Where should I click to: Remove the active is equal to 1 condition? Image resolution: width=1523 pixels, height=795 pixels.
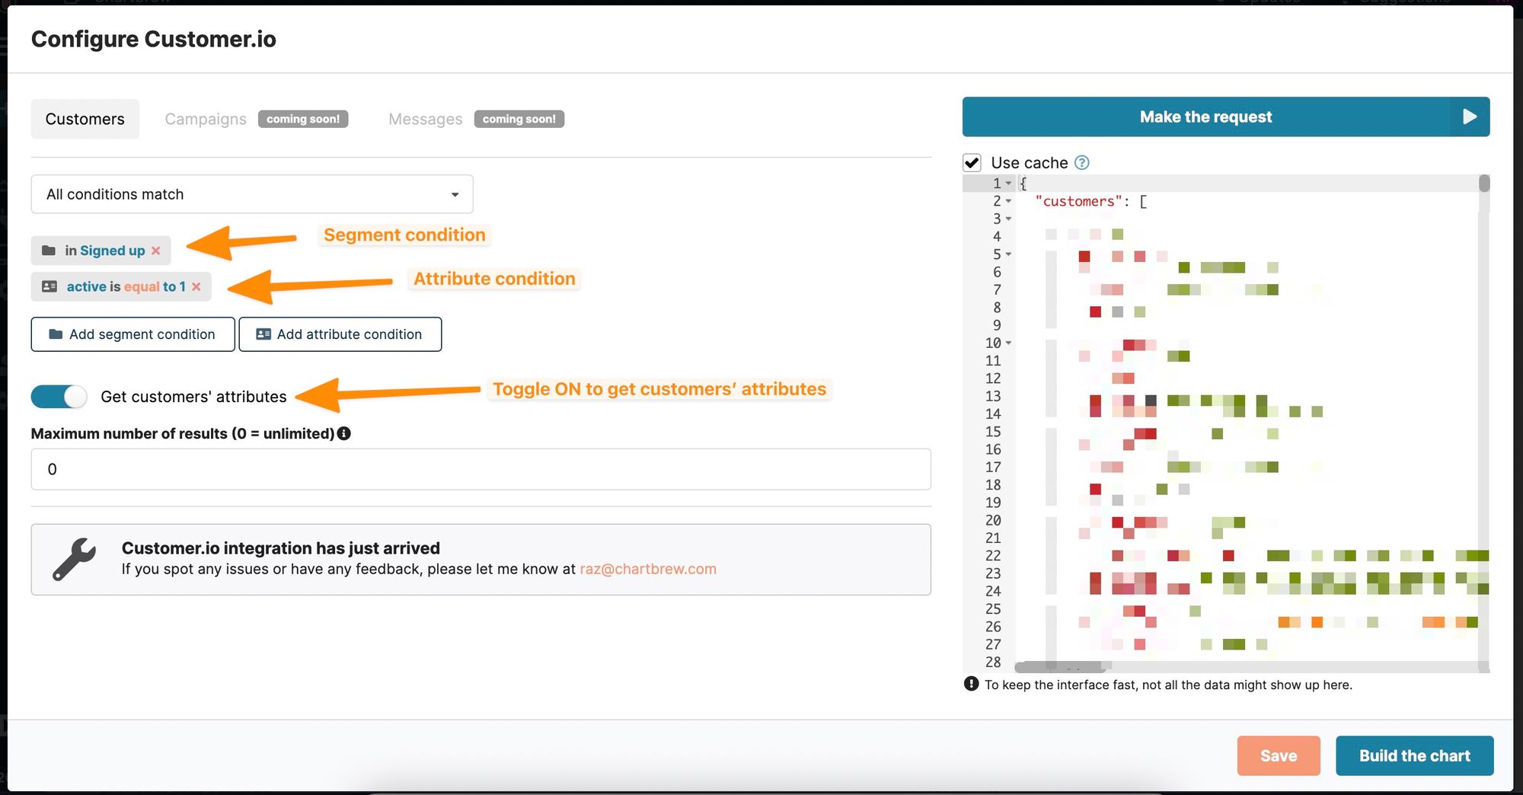point(196,286)
